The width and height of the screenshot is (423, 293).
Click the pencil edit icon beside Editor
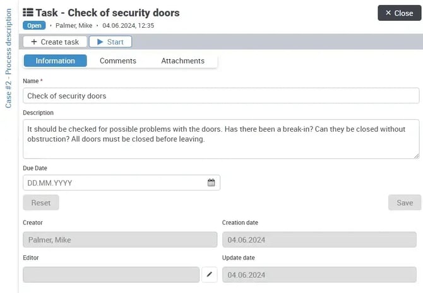pyautogui.click(x=210, y=275)
